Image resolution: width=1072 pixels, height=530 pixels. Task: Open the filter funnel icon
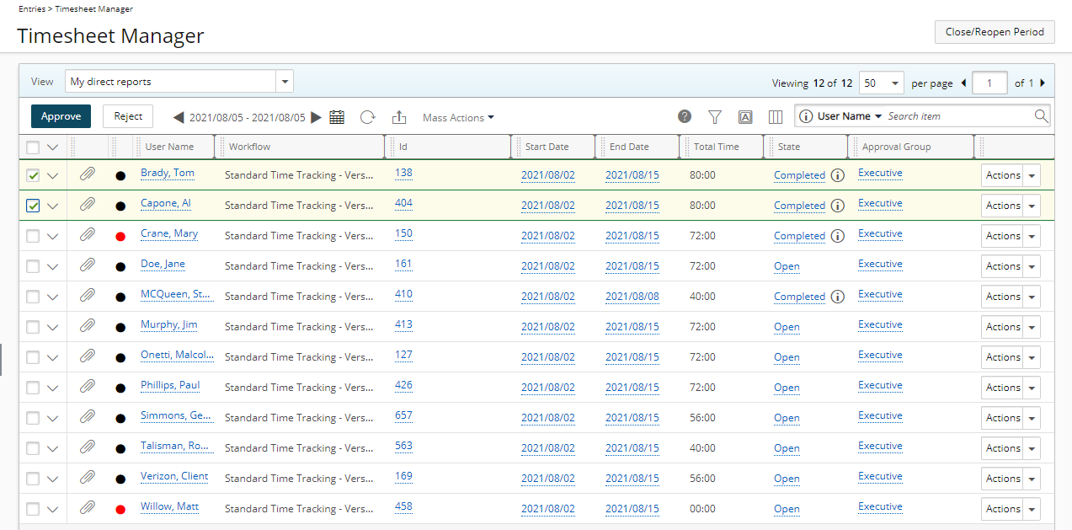point(715,116)
